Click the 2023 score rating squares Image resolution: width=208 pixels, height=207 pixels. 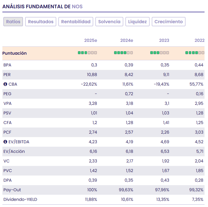[x=160, y=53]
